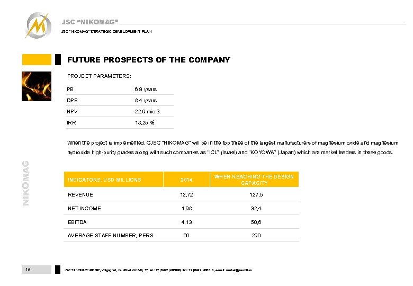This screenshot has height=286, width=413.
Task: Click the 'Average Staff Number, Pers.' row
Action: coord(111,236)
